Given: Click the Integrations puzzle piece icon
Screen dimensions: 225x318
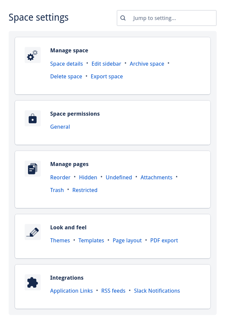Looking at the screenshot, I should [32, 282].
